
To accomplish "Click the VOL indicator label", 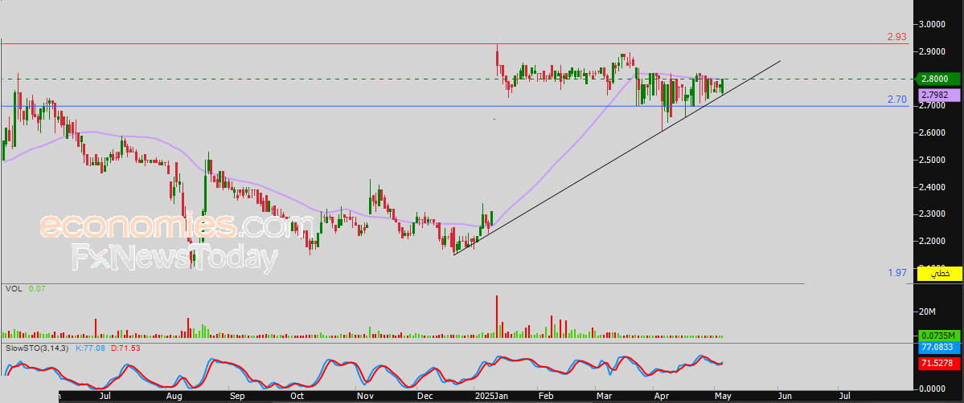I will pos(14,288).
